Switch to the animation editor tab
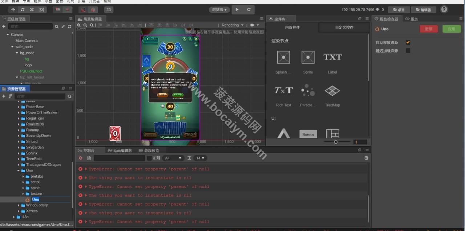Screen dimensions: 465x231 pyautogui.click(x=120, y=150)
